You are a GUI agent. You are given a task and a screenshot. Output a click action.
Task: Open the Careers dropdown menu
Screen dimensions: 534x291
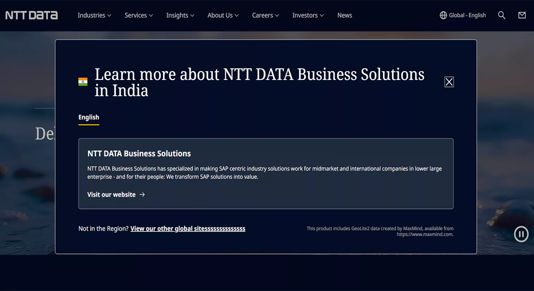pos(265,15)
